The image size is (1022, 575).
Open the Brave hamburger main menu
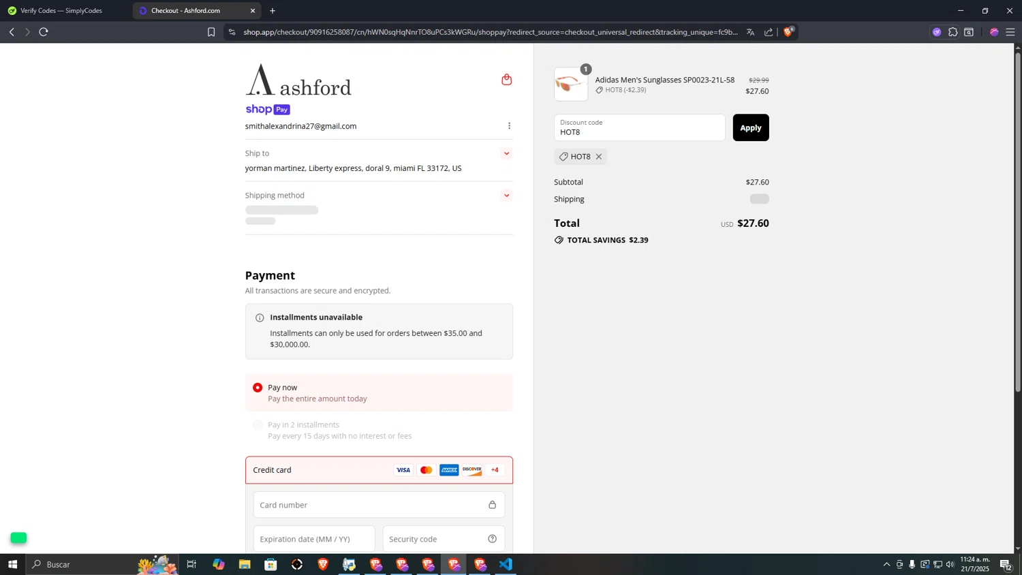1010,32
